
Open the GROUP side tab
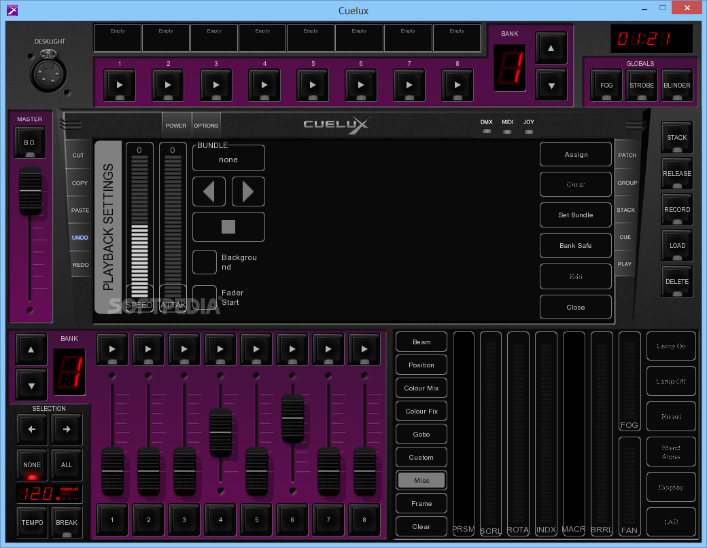tap(627, 183)
